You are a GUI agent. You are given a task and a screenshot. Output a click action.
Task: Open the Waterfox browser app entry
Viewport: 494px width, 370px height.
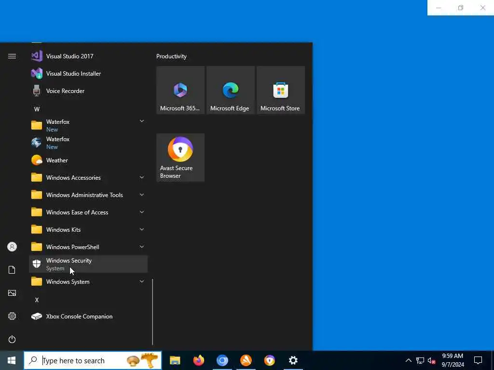(88, 143)
